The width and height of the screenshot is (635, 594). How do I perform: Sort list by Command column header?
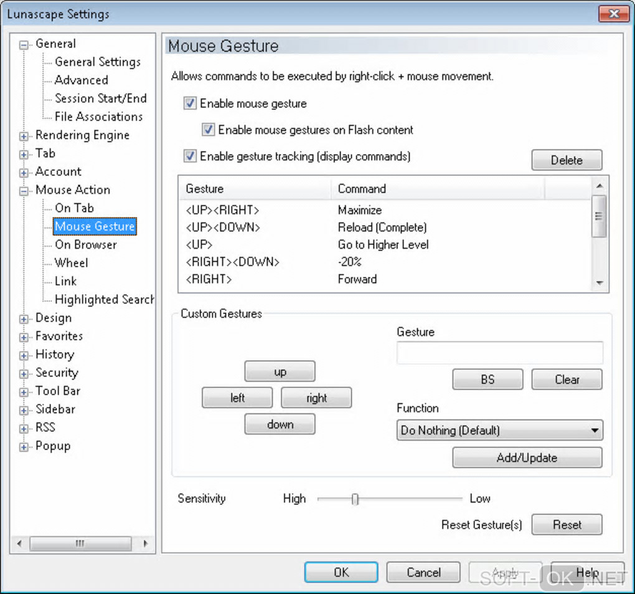438,188
